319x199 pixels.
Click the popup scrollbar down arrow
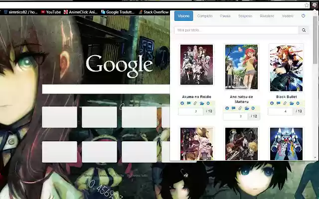pyautogui.click(x=315, y=158)
